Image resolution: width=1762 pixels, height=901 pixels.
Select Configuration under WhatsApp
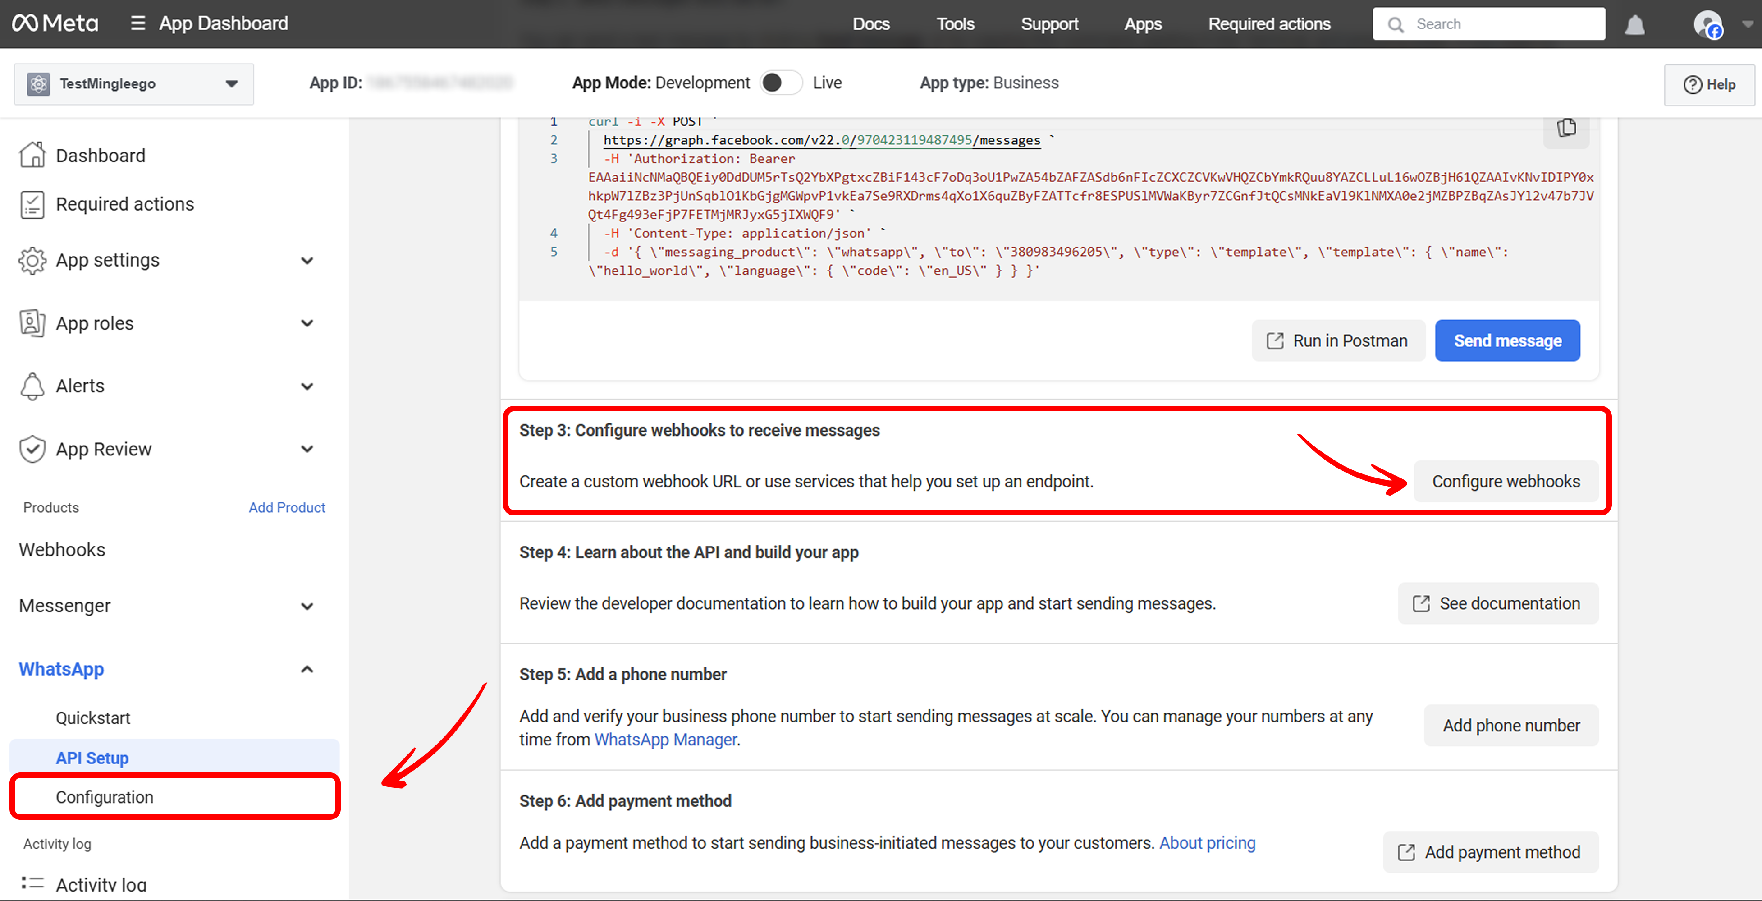(x=174, y=797)
